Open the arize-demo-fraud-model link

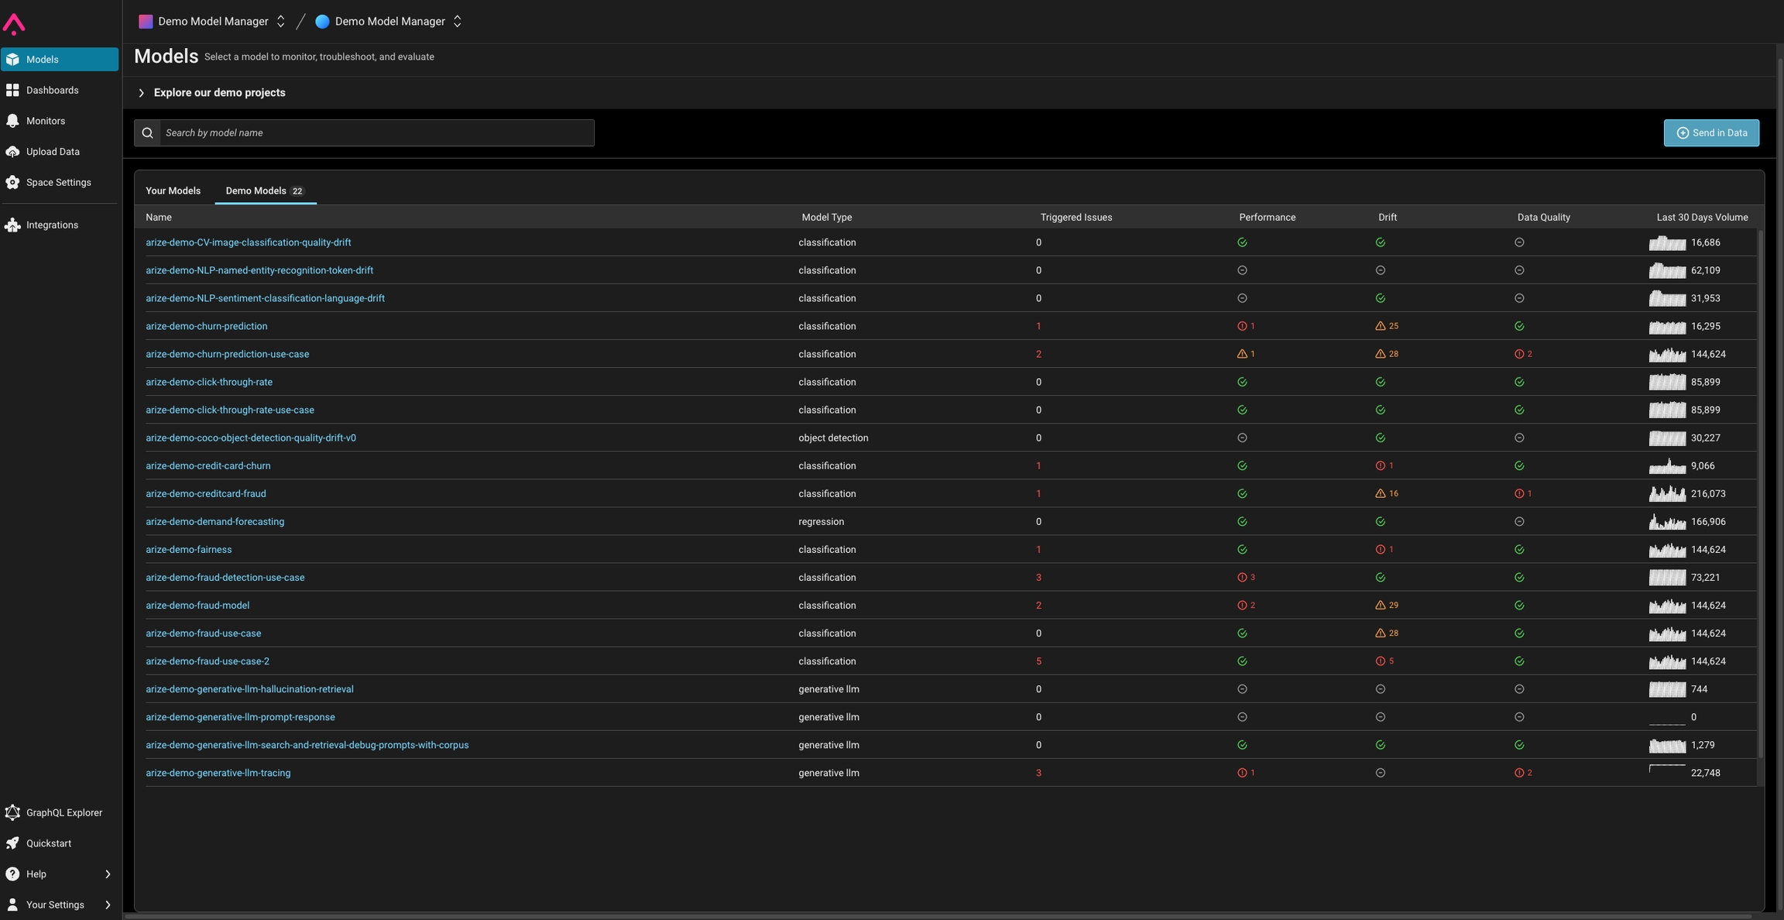point(197,606)
